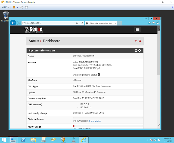Click the MBUF Usage progress bar
Screen dimensions: 174x143
(108, 126)
